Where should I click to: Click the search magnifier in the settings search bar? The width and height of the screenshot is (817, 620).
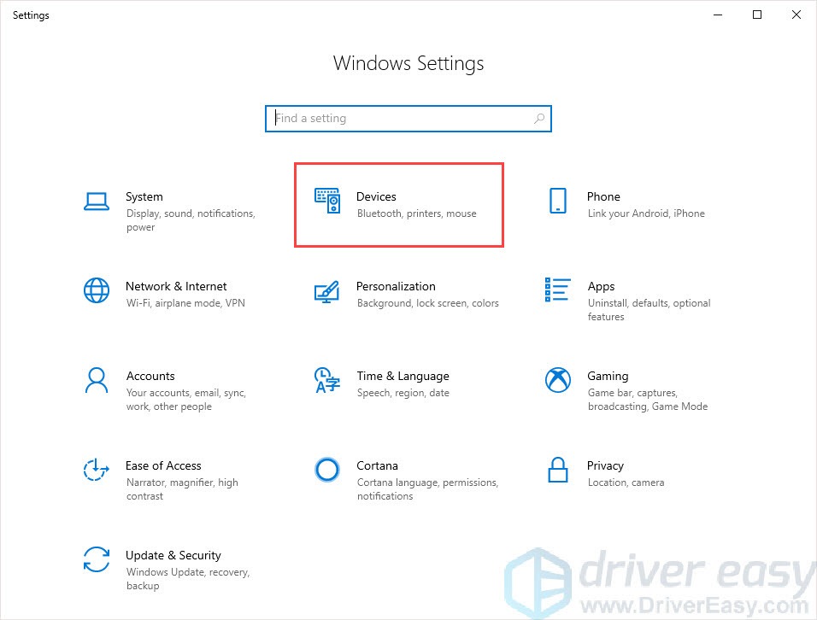click(x=538, y=118)
